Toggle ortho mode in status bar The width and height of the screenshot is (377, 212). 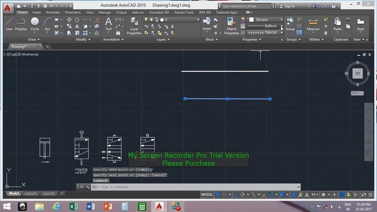click(x=236, y=194)
